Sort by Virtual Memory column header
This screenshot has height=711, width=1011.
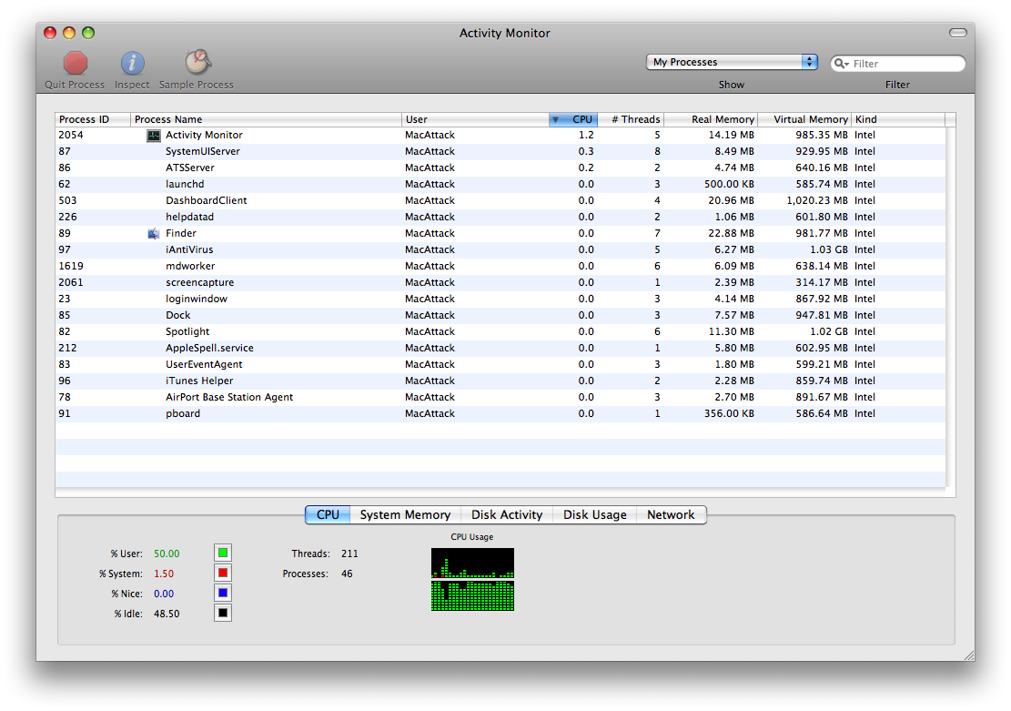pos(804,119)
